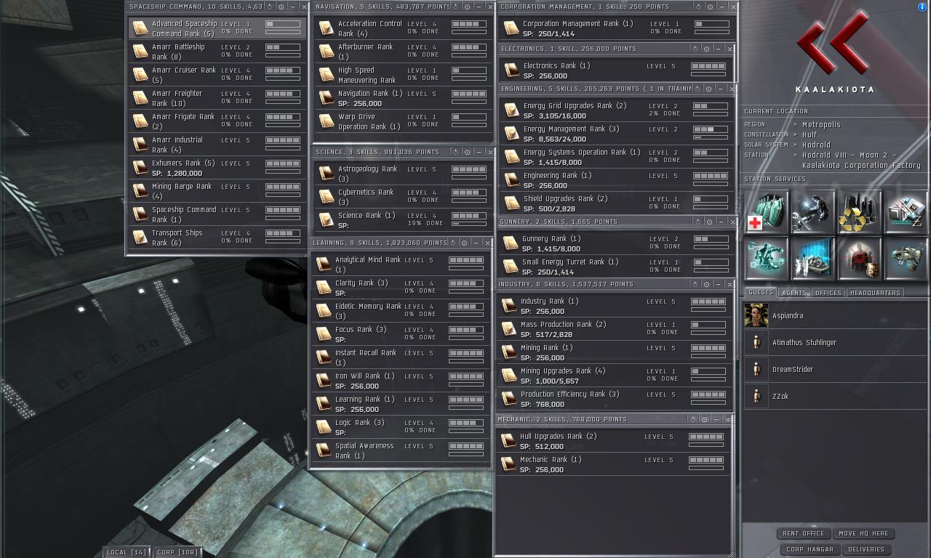
Task: Open the bounty target station service
Action: pyautogui.click(x=860, y=259)
